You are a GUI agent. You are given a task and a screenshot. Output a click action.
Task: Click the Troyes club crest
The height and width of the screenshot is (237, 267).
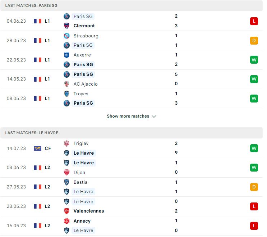(67, 95)
